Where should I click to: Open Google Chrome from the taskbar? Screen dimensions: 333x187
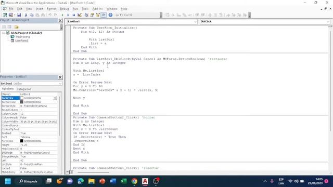tap(134, 181)
